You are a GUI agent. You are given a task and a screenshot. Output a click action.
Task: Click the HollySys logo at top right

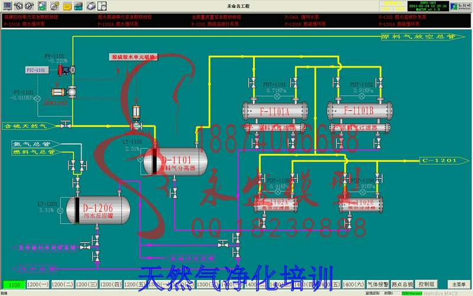461,6
